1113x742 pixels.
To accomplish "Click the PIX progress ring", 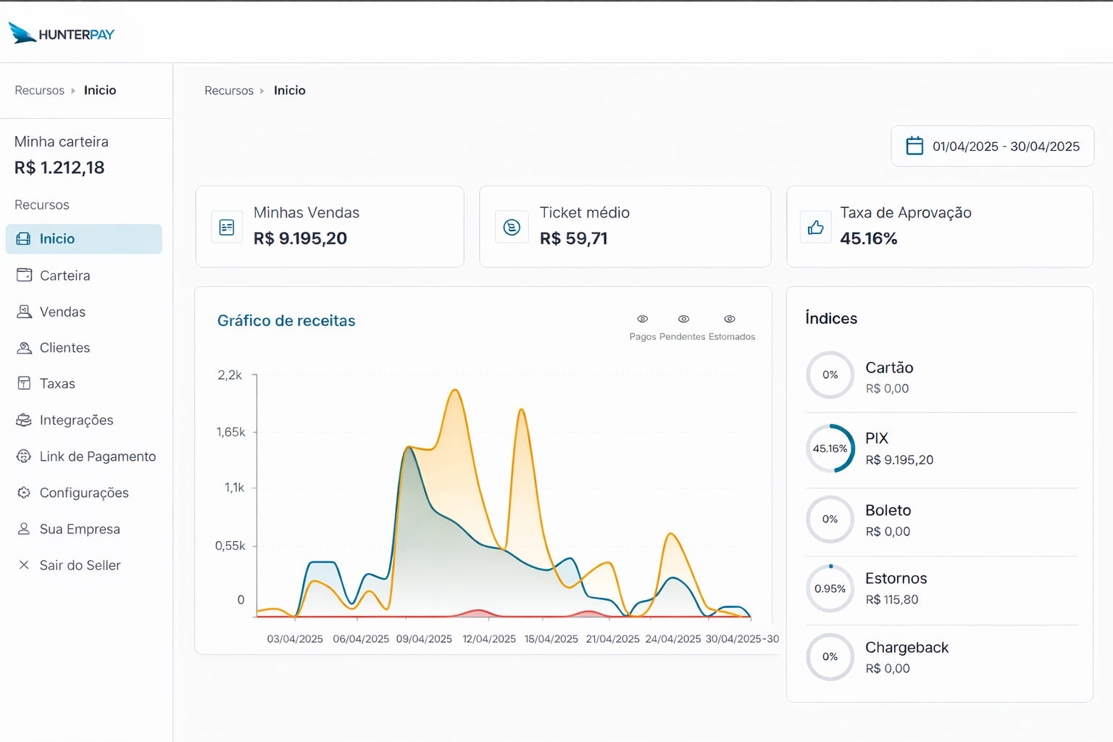I will (x=830, y=449).
